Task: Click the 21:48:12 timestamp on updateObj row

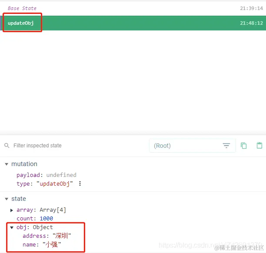Action: click(251, 23)
